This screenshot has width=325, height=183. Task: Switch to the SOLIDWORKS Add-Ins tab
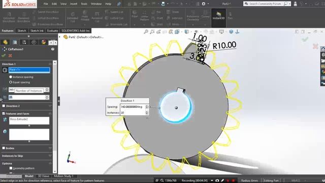(x=76, y=30)
